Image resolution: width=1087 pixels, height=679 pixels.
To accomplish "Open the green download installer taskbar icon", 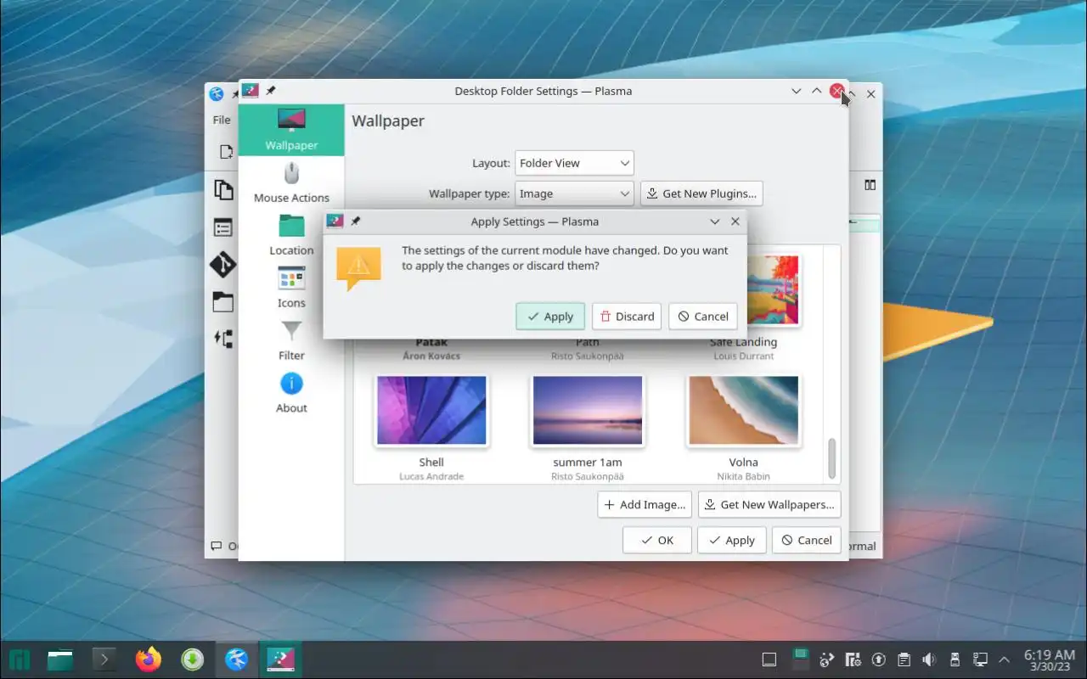I will (193, 659).
